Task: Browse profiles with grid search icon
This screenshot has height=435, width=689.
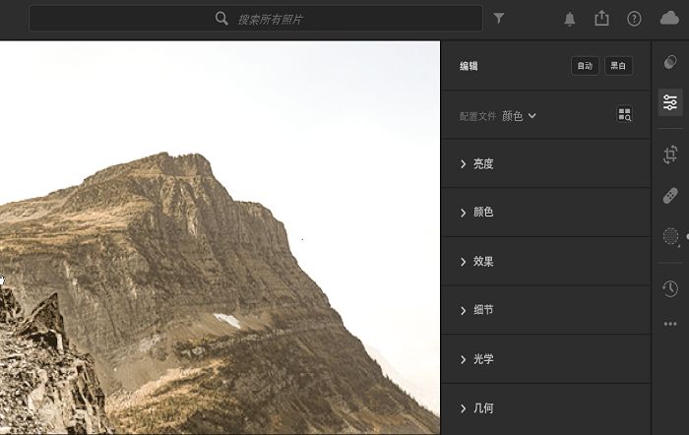Action: coord(624,114)
